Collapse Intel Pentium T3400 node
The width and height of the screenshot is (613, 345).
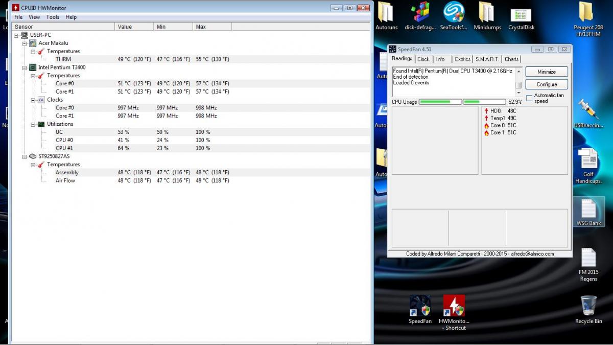tap(25, 67)
